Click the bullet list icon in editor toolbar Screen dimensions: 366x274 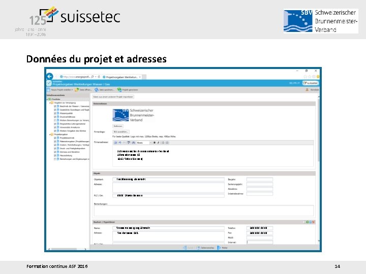pyautogui.click(x=163, y=143)
